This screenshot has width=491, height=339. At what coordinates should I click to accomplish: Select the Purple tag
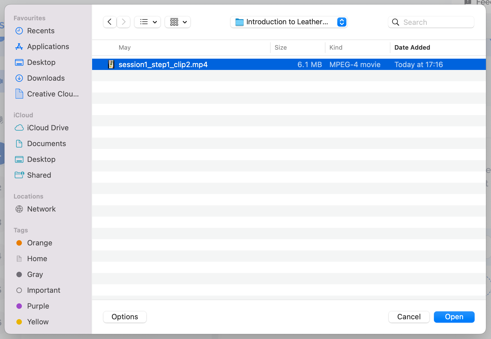38,306
